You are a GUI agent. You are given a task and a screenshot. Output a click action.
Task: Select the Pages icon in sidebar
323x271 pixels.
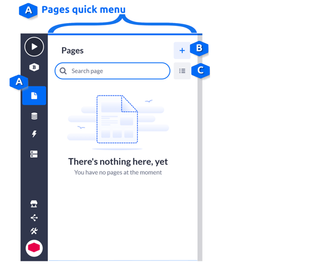(x=34, y=96)
